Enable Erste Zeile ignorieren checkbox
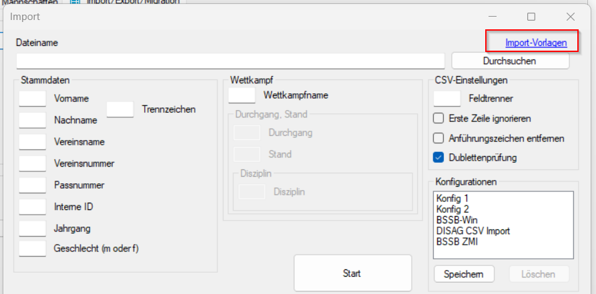 (438, 119)
